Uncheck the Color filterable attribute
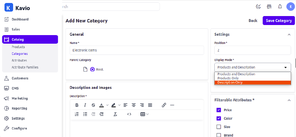This screenshot has height=137, width=296. point(218,118)
